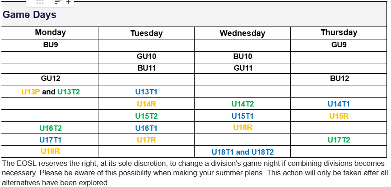
Task: Click the GU9 cell under Thursday
Action: pos(339,45)
